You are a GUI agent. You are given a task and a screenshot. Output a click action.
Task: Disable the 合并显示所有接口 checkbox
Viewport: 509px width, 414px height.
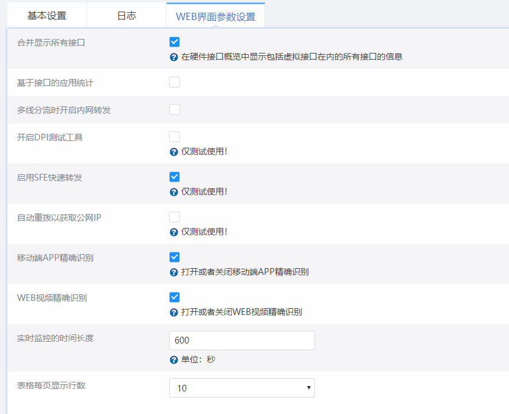[x=175, y=41]
